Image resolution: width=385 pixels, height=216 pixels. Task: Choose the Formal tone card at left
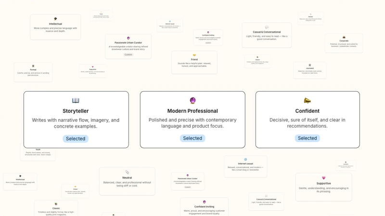click(33, 72)
